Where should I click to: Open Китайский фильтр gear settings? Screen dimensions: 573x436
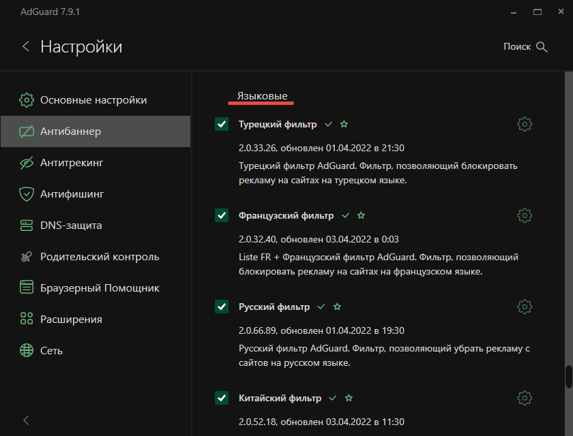pyautogui.click(x=525, y=398)
